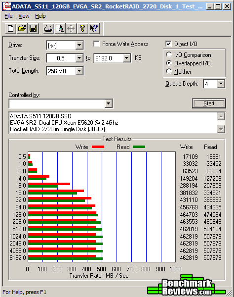This screenshot has width=234, height=297.
Task: Select the I/O Comparison radio button
Action: (x=169, y=55)
